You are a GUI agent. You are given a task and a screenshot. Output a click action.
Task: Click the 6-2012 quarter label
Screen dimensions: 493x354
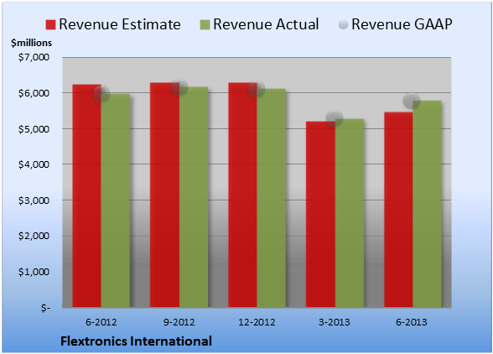point(101,322)
